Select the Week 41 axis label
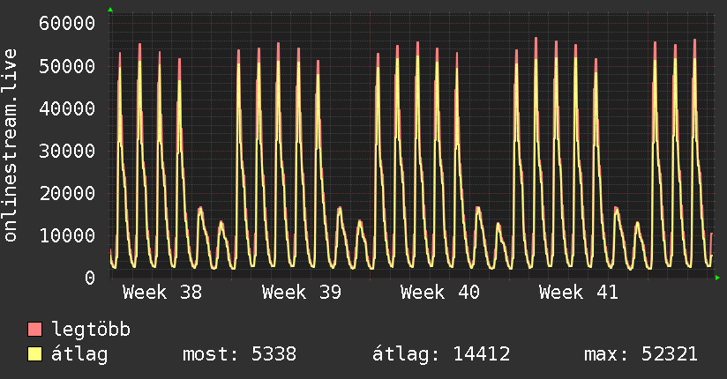 point(578,293)
